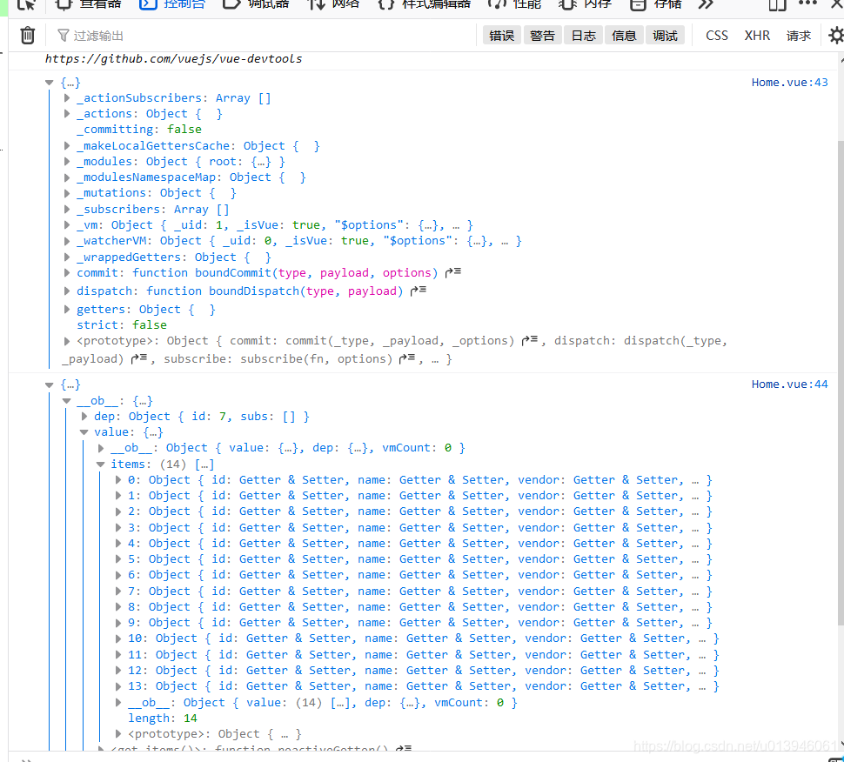Jump to boundCommit function definition
Image resolution: width=844 pixels, height=762 pixels.
tap(453, 272)
